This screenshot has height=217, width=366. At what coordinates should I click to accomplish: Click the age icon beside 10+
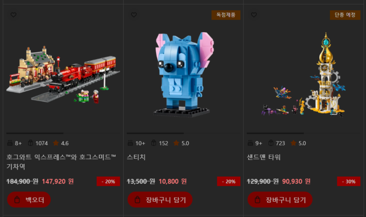[130, 143]
